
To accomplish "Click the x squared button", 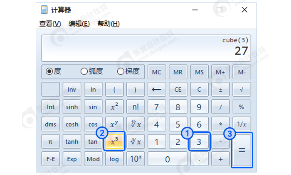I will (x=114, y=107).
